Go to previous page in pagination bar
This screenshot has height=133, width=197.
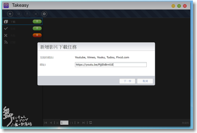(51, 123)
